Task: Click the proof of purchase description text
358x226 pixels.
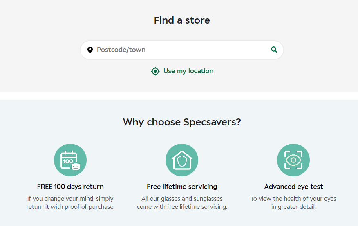Action: tap(70, 203)
